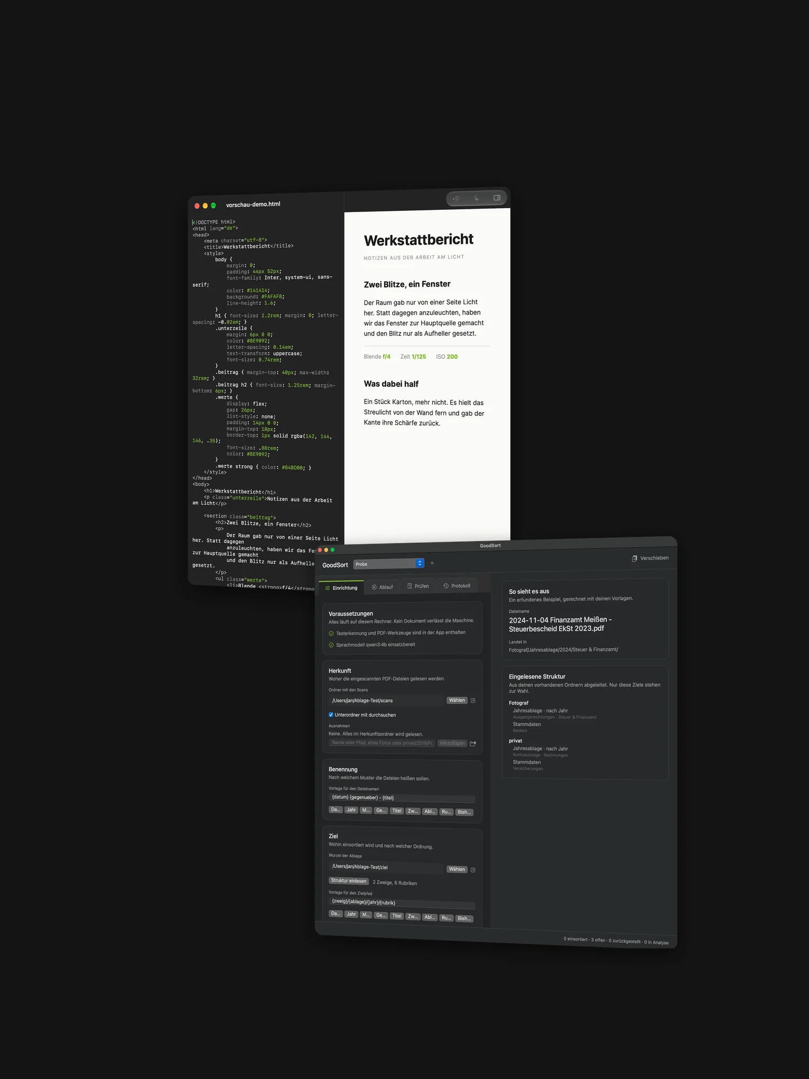Click the 'ISO 200' value in preview
Image resolution: width=809 pixels, height=1079 pixels.
(x=447, y=357)
